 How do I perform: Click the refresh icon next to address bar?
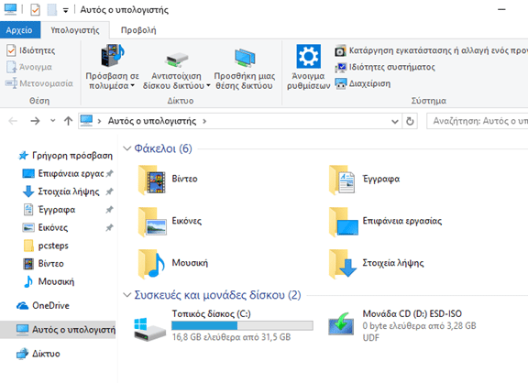410,121
